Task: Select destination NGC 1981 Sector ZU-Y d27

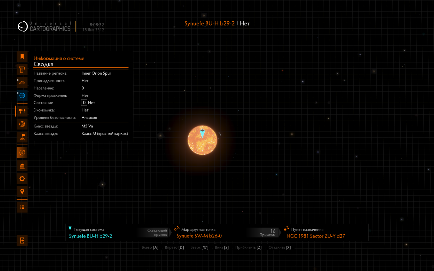Action: coord(316,236)
